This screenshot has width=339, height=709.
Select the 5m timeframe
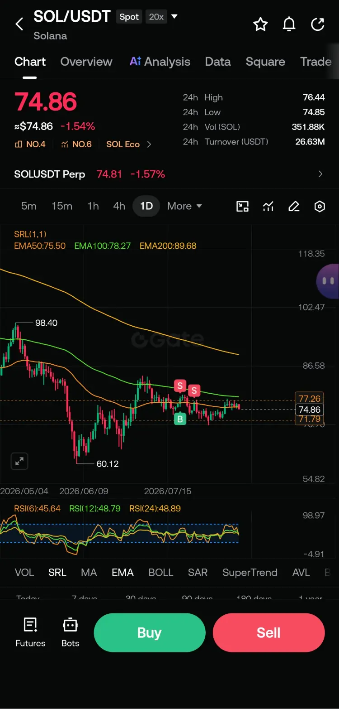point(29,206)
